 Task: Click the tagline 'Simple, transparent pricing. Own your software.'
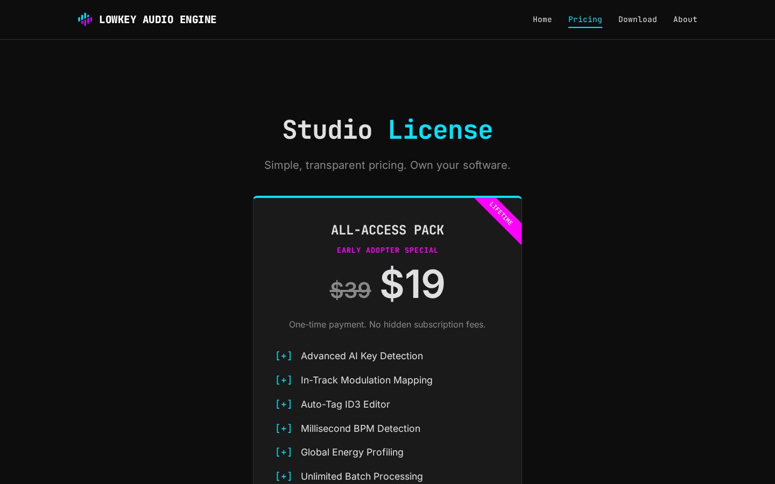387,165
